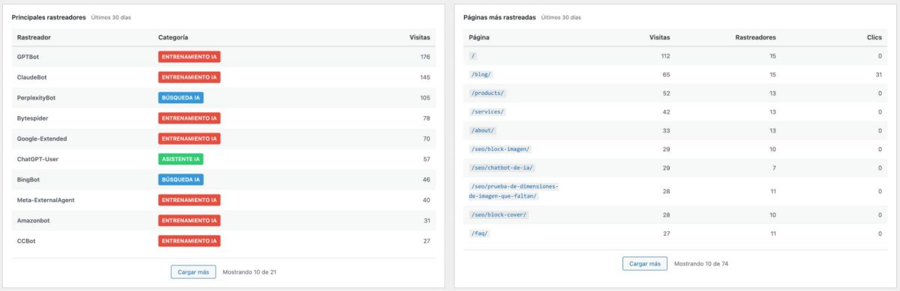Select the CCBot crawler name
Screen dimensions: 900x291
click(27, 241)
